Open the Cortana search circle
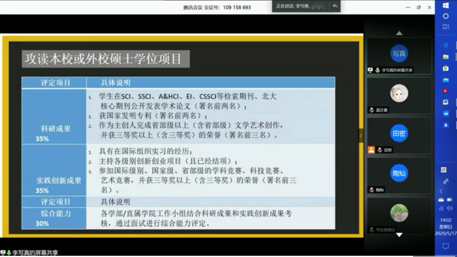The height and width of the screenshot is (257, 457). (x=446, y=16)
